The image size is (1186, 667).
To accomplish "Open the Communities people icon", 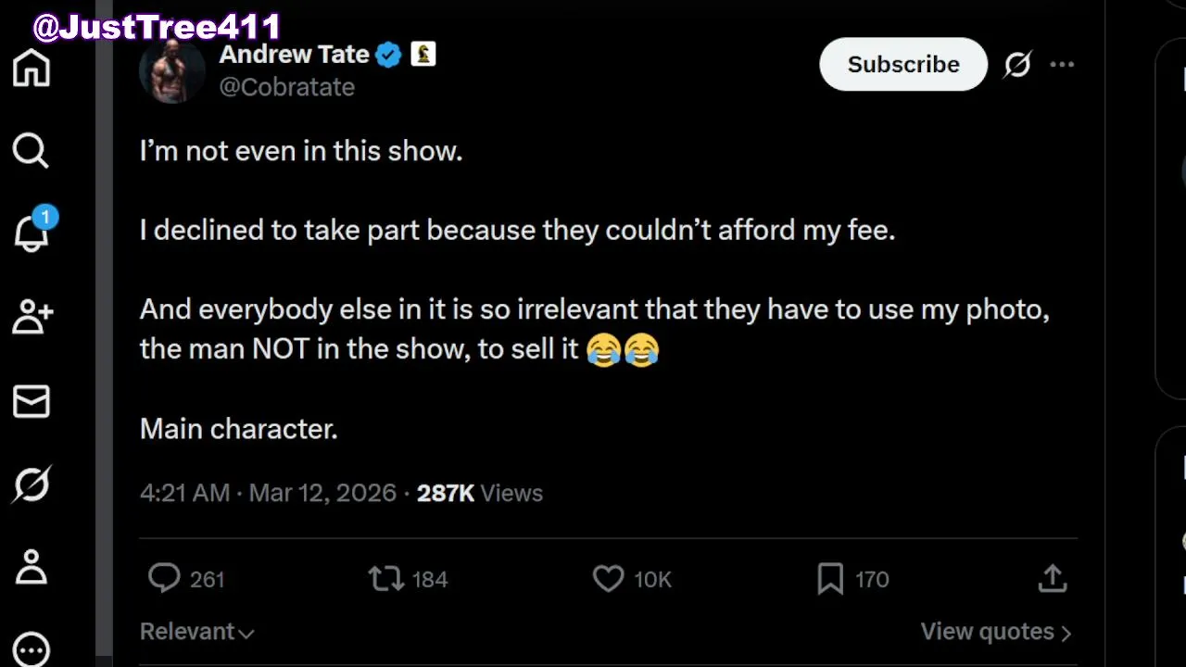I will [x=32, y=317].
